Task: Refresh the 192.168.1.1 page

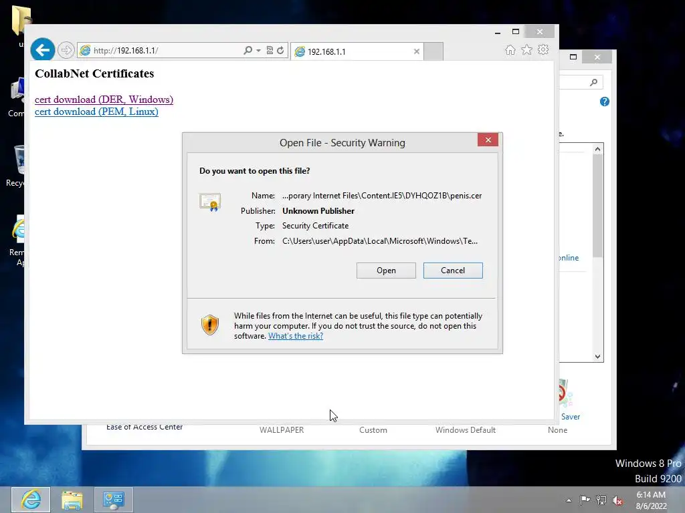Action: tap(280, 50)
